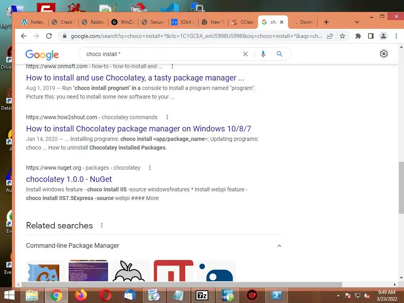The height and width of the screenshot is (303, 404).
Task: Click the Google search input field
Action: 162,54
